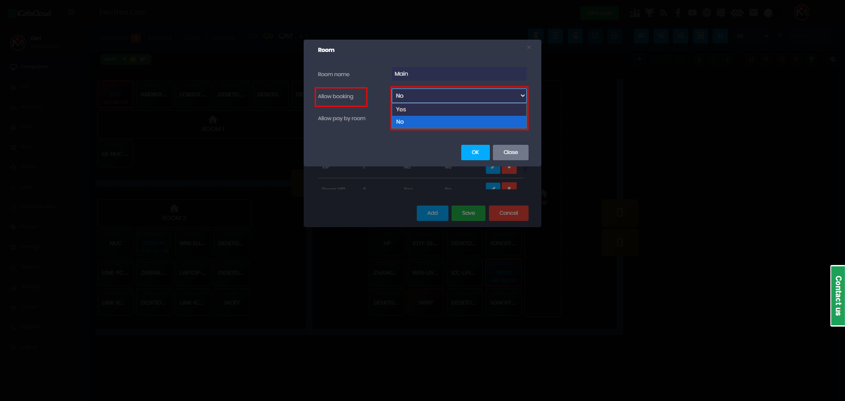Open the YouTube link icon
Screen dimensions: 845x401
(692, 13)
